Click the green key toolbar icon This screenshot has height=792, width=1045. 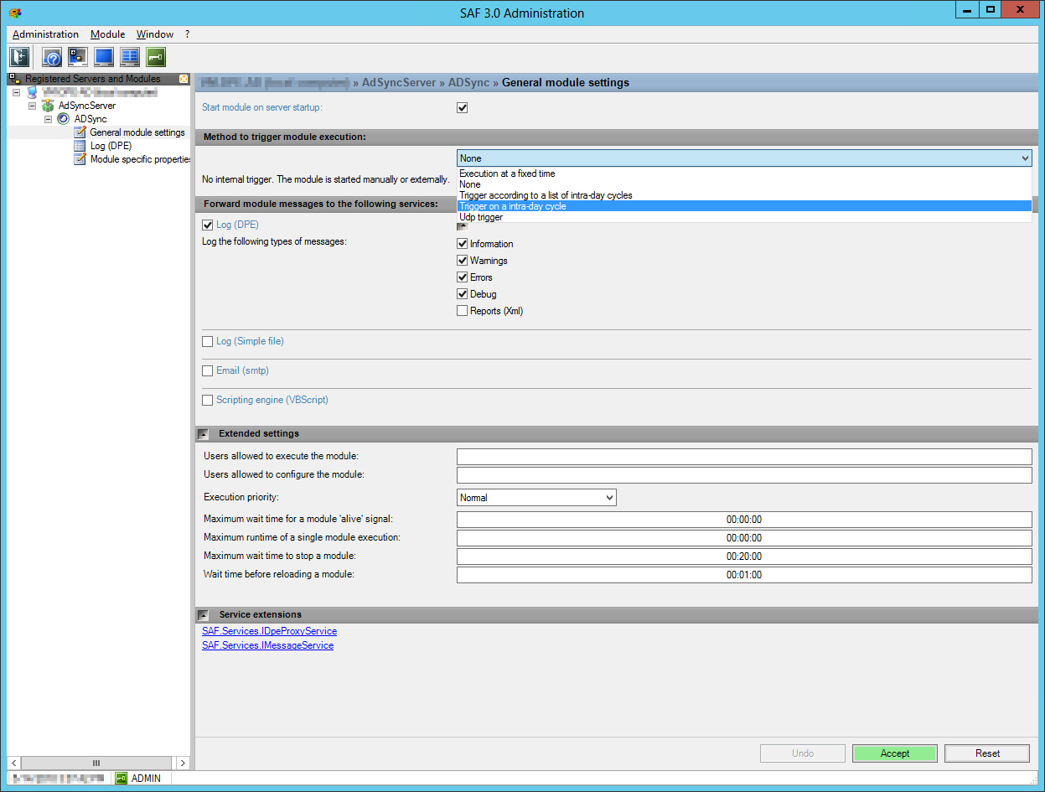156,57
